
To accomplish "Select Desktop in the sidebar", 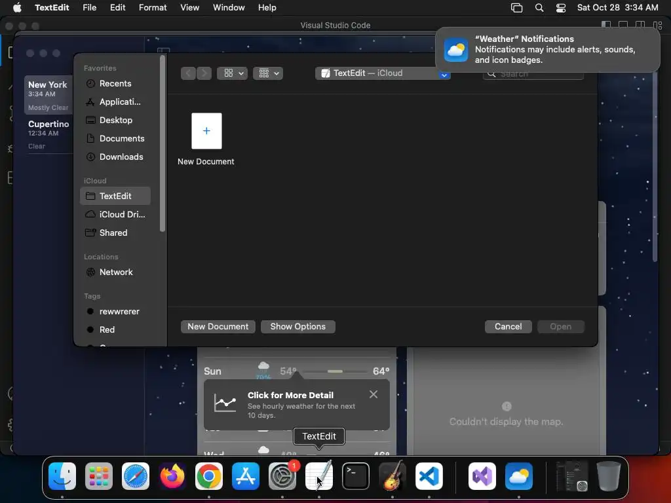I will pyautogui.click(x=115, y=121).
